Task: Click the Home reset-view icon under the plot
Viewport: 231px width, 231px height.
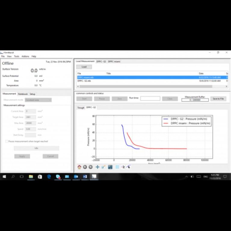Action: point(79,167)
